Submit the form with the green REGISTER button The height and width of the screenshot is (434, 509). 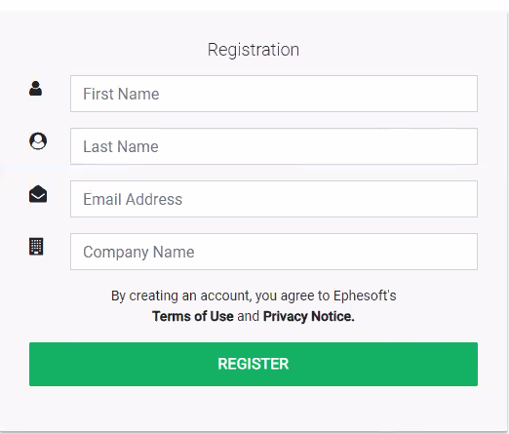[254, 364]
